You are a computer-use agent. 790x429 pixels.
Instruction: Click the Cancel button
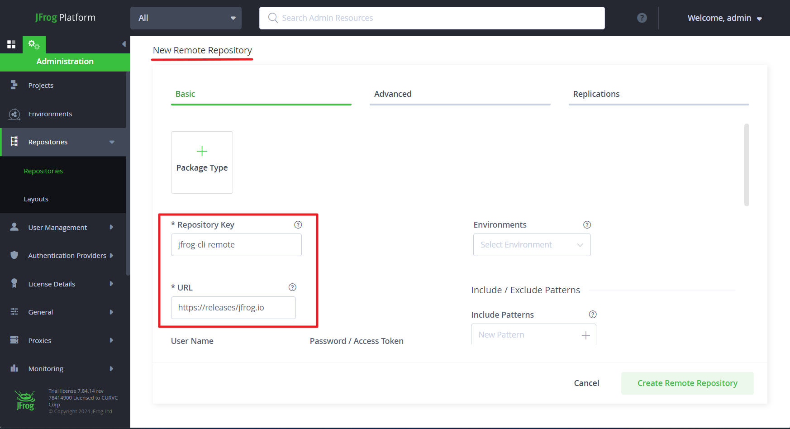[x=586, y=383]
